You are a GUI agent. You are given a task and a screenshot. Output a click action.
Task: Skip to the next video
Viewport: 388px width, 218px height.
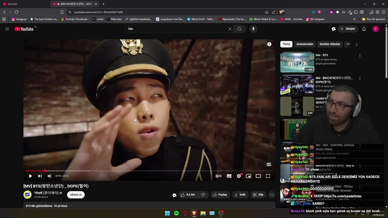(40, 176)
